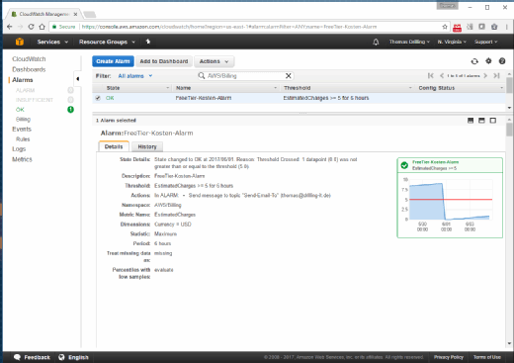
Task: Click the green OK count badge
Action: tap(70, 110)
